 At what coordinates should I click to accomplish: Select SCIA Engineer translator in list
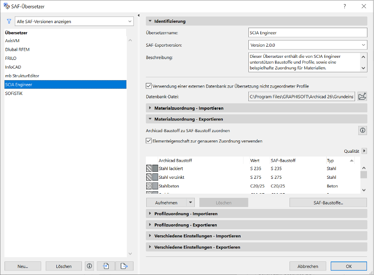click(65, 84)
